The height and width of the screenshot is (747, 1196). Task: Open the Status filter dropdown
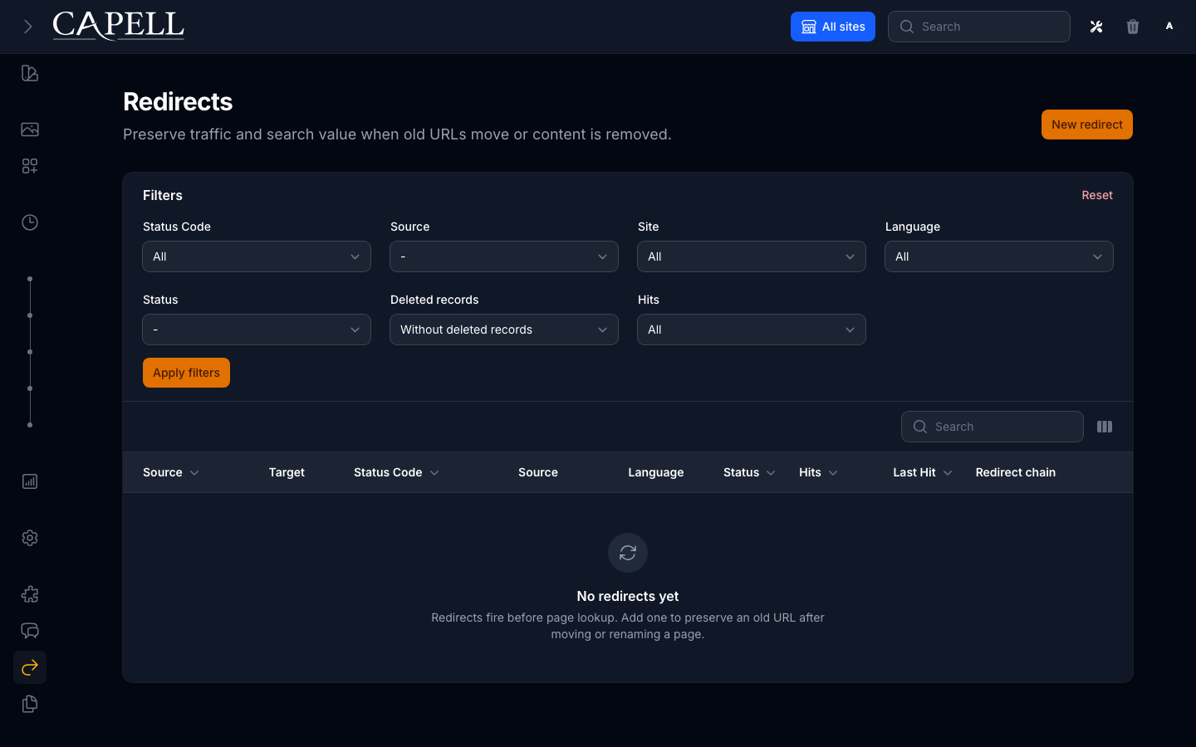tap(257, 330)
